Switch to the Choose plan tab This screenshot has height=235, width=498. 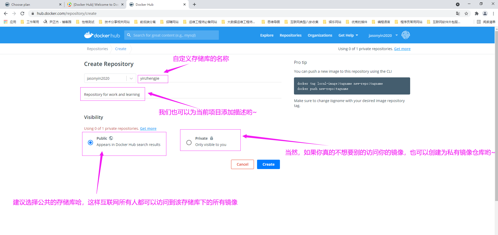coord(31,4)
